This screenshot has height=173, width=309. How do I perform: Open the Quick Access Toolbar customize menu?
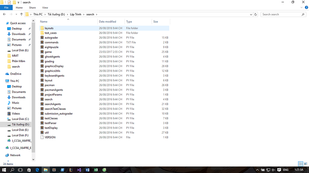tap(19, 2)
